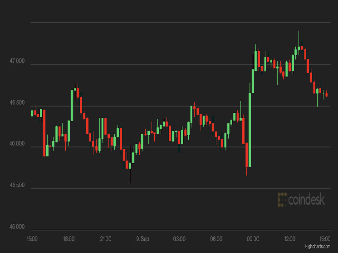Viewport: 338px width, 253px height.
Task: Click the 9. Sep date axis label
Action: click(142, 238)
